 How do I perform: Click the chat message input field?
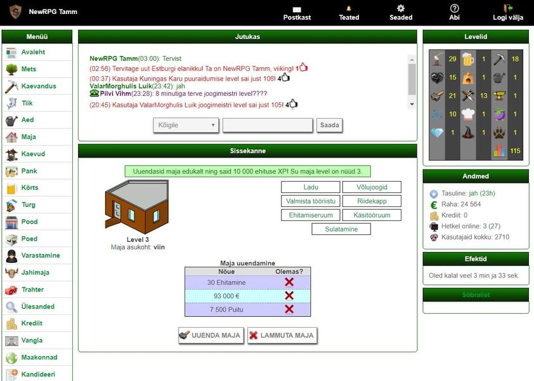click(268, 125)
